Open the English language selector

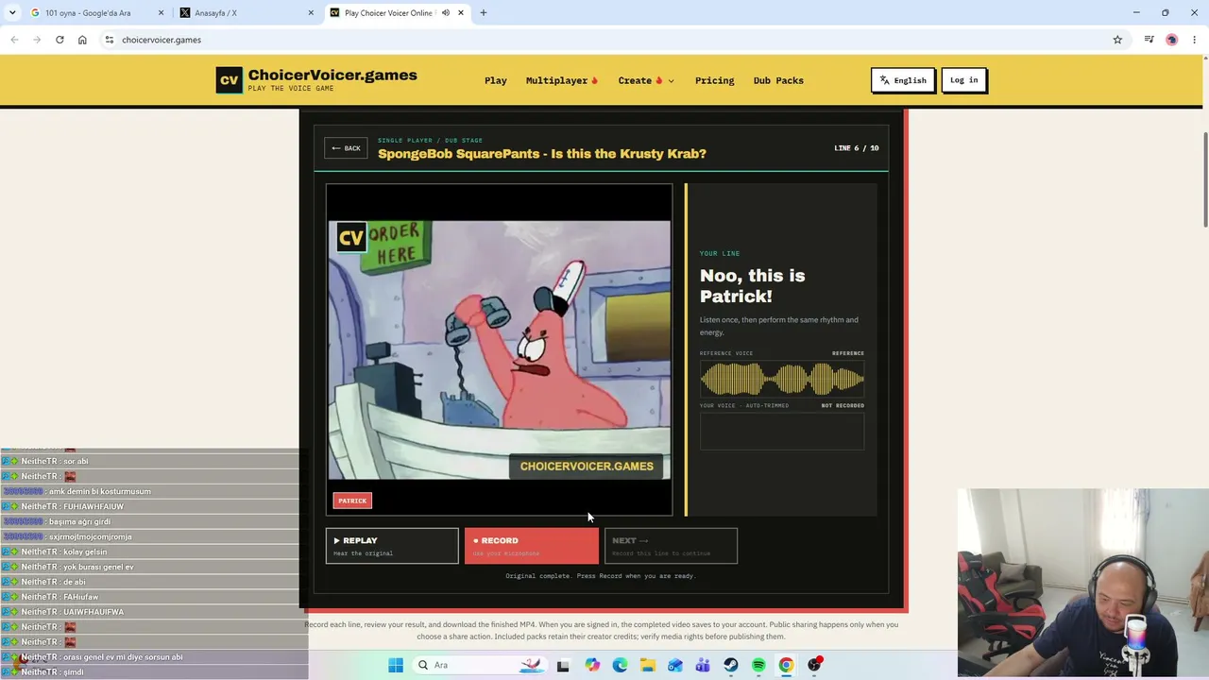pos(903,80)
